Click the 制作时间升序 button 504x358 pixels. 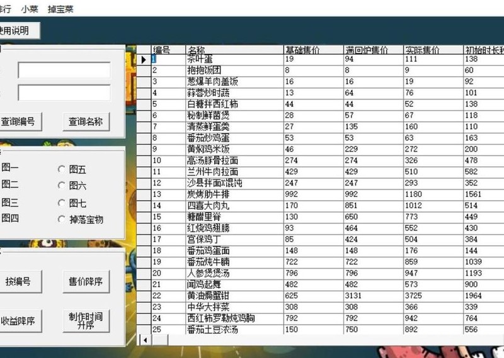click(85, 321)
